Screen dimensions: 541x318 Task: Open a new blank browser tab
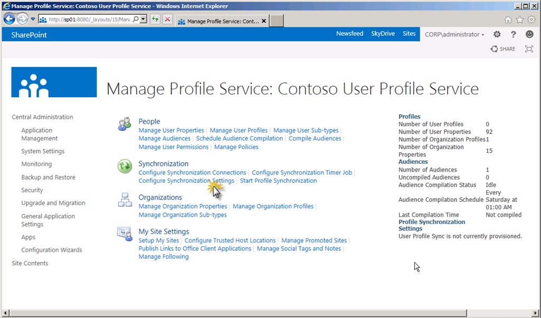pyautogui.click(x=276, y=21)
